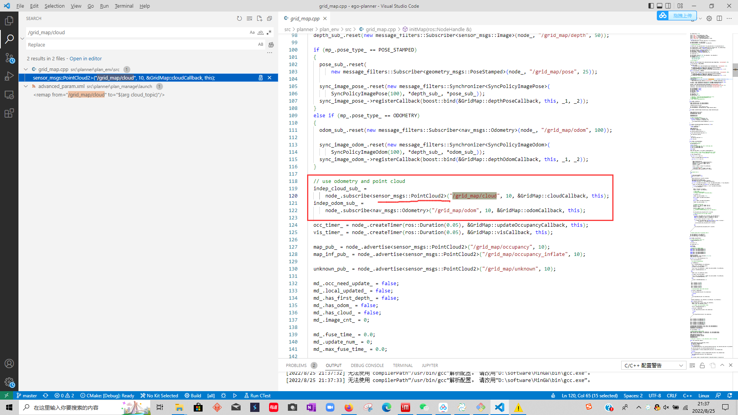This screenshot has width=738, height=415.
Task: Open the Source Control view
Action: coord(9,58)
